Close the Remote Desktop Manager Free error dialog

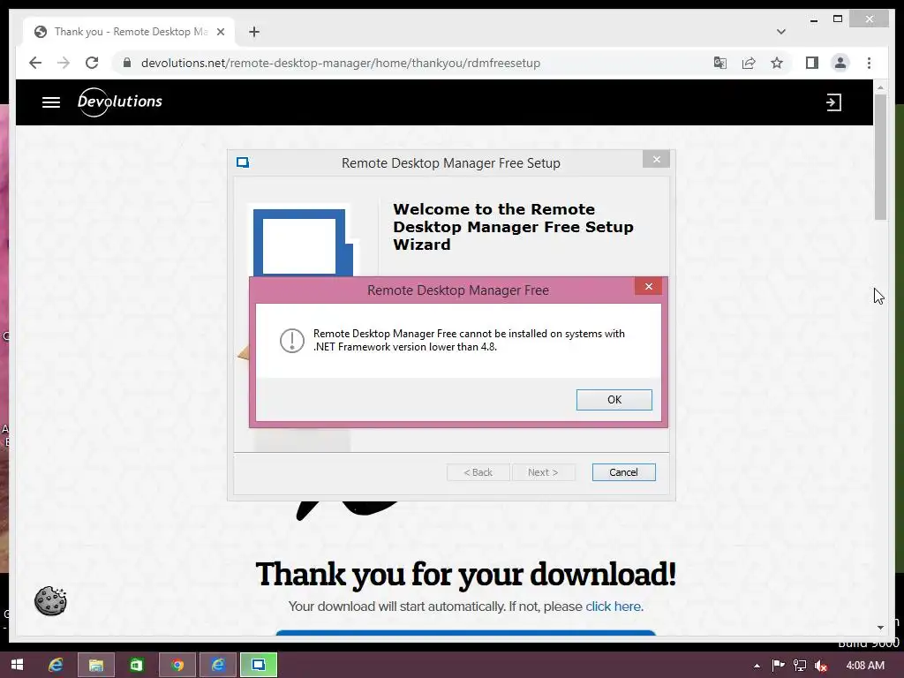(649, 287)
